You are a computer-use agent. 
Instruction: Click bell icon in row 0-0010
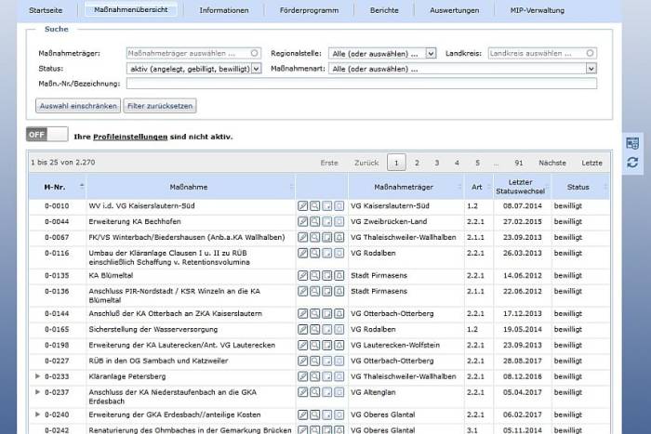(x=339, y=205)
